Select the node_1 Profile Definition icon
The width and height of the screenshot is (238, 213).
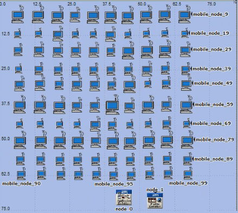pos(155,201)
